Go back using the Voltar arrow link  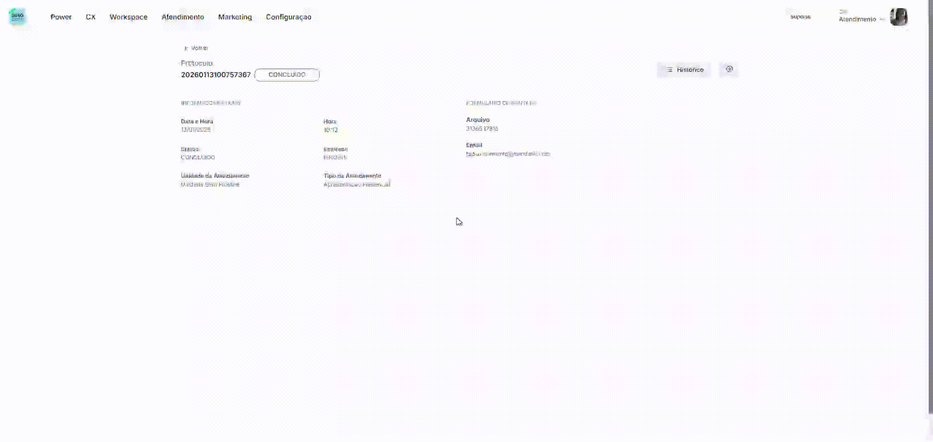195,48
